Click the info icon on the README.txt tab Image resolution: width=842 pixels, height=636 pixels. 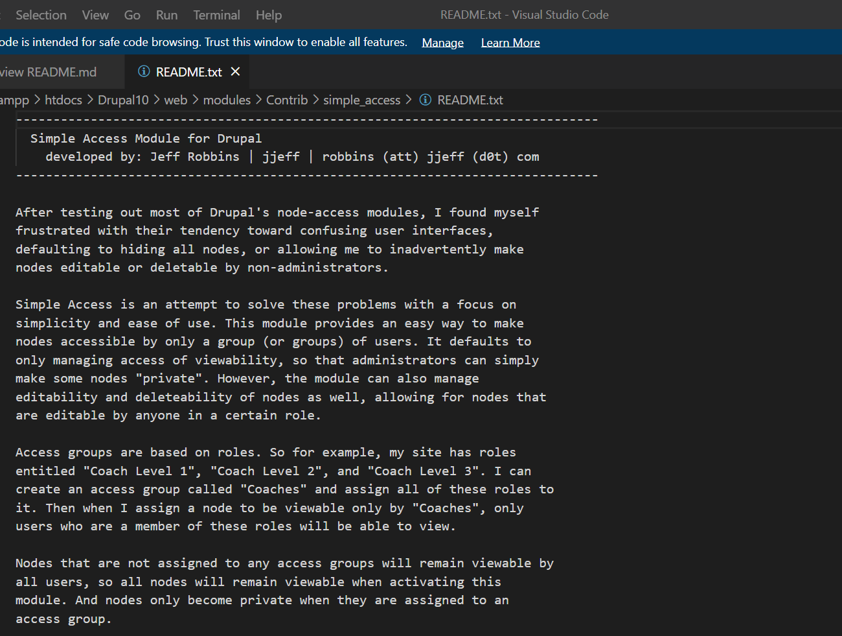click(143, 71)
